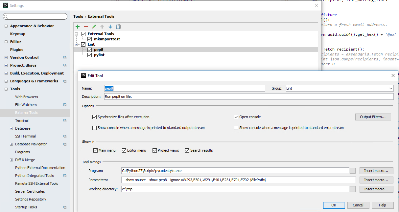
Task: Select Diagrams under Tools
Action: (x=22, y=152)
